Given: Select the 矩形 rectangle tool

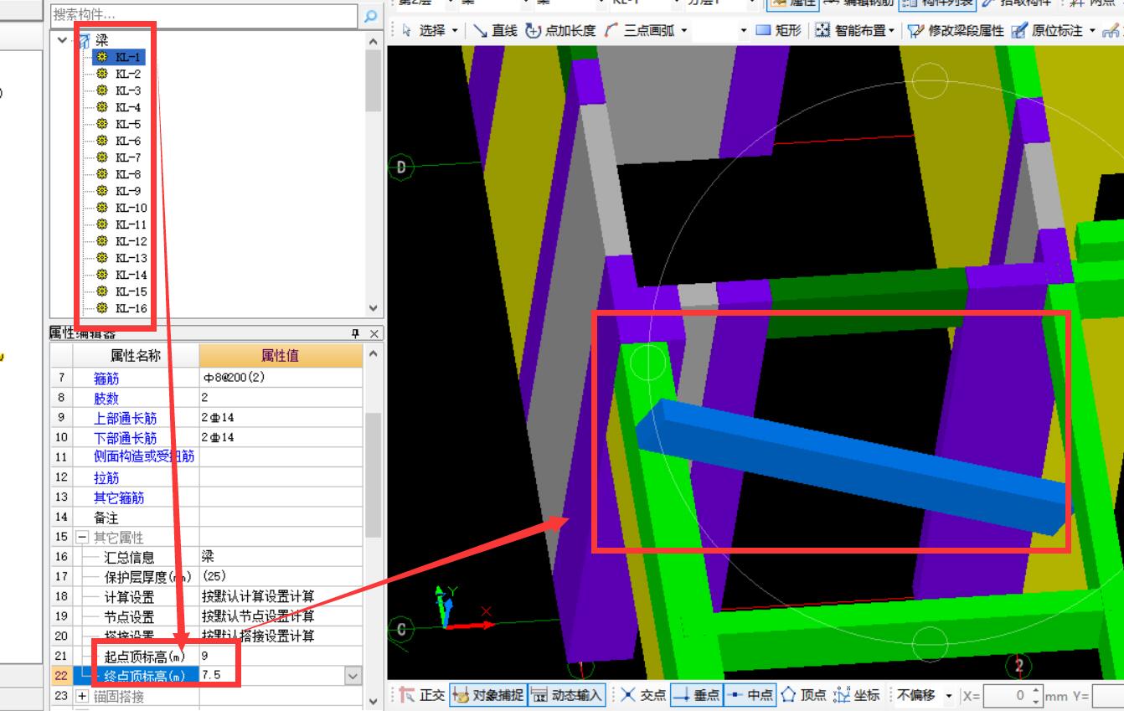Looking at the screenshot, I should (x=778, y=30).
